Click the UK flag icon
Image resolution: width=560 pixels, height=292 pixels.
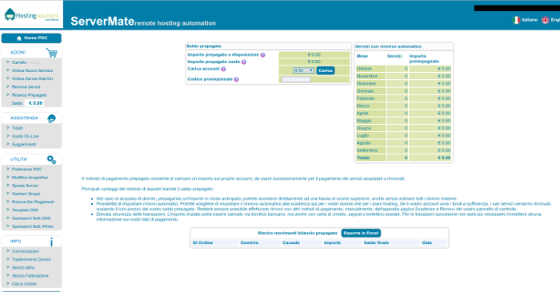tap(545, 20)
